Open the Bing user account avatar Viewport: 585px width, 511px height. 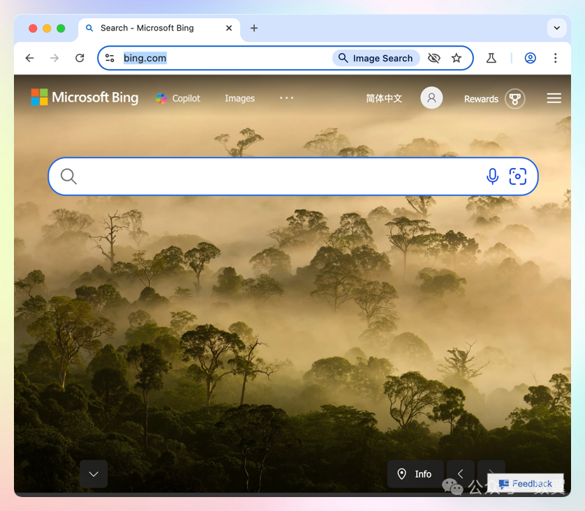pyautogui.click(x=431, y=98)
